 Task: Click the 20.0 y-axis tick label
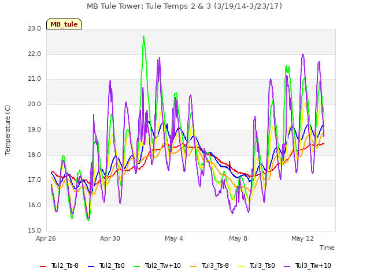35,104
